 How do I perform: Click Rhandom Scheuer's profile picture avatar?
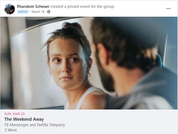10,9
